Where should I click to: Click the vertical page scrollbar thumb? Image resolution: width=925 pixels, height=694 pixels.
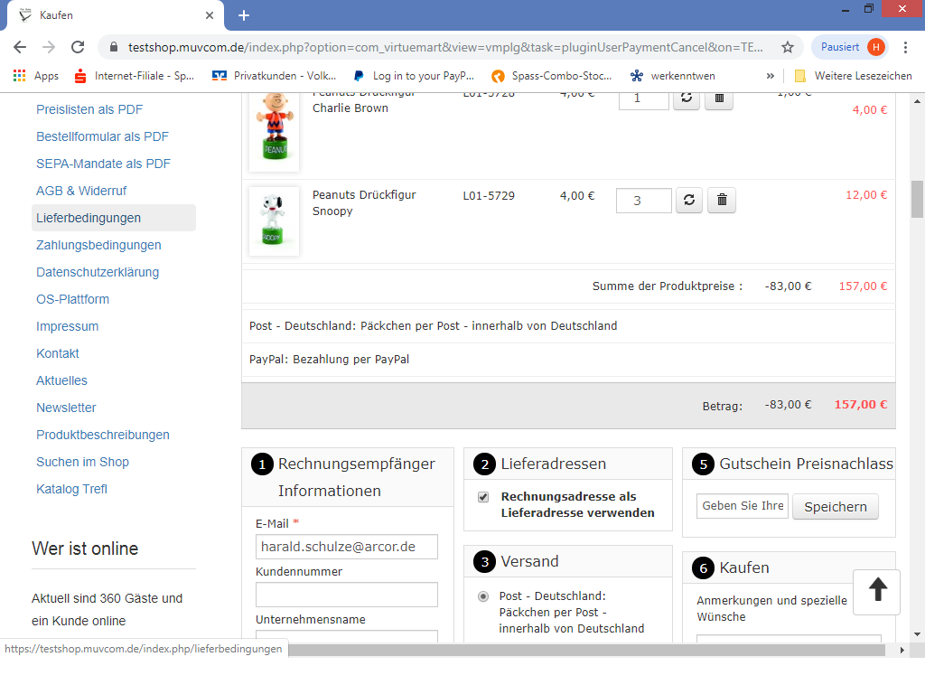click(x=917, y=199)
